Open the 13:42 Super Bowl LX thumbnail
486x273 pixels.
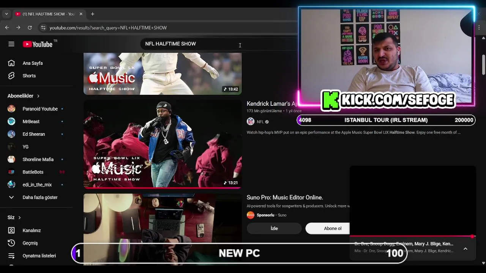[x=163, y=74]
